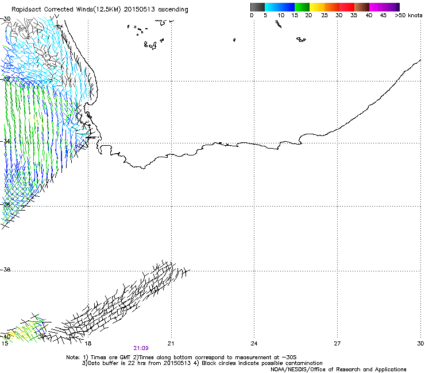Click longitude label '24' on bottom axis
The image size is (425, 373).
(254, 344)
